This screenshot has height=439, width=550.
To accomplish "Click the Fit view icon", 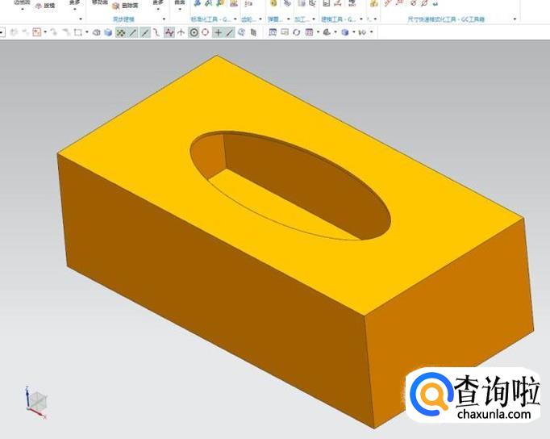I will [x=273, y=32].
